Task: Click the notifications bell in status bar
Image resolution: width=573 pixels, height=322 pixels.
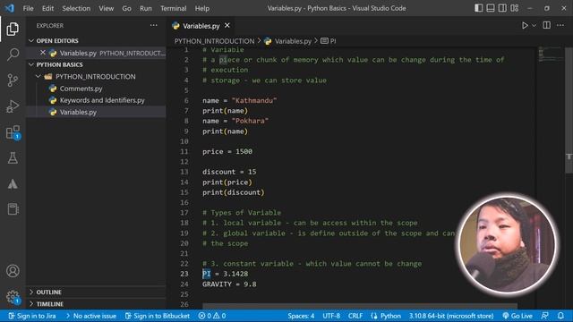Action: coord(560,316)
